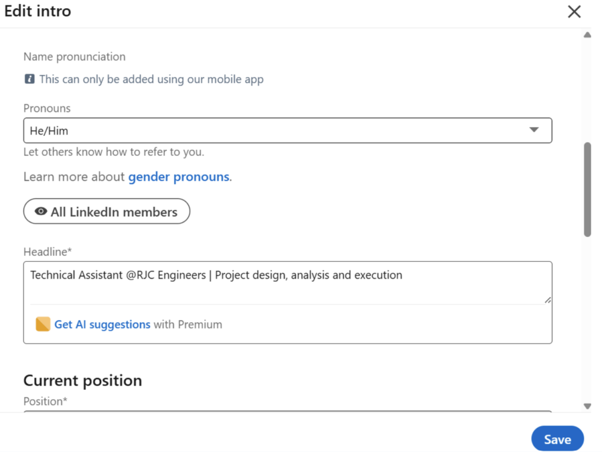
Task: Click the scrollbar down arrow
Action: [x=587, y=406]
